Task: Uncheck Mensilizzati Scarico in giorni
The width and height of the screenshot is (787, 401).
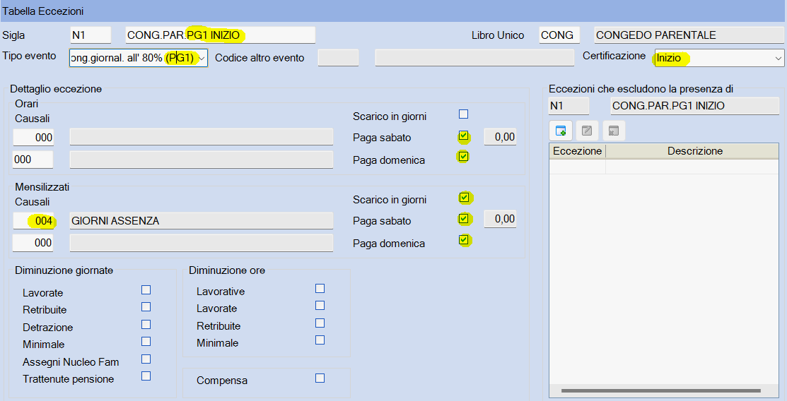Action: click(x=464, y=198)
